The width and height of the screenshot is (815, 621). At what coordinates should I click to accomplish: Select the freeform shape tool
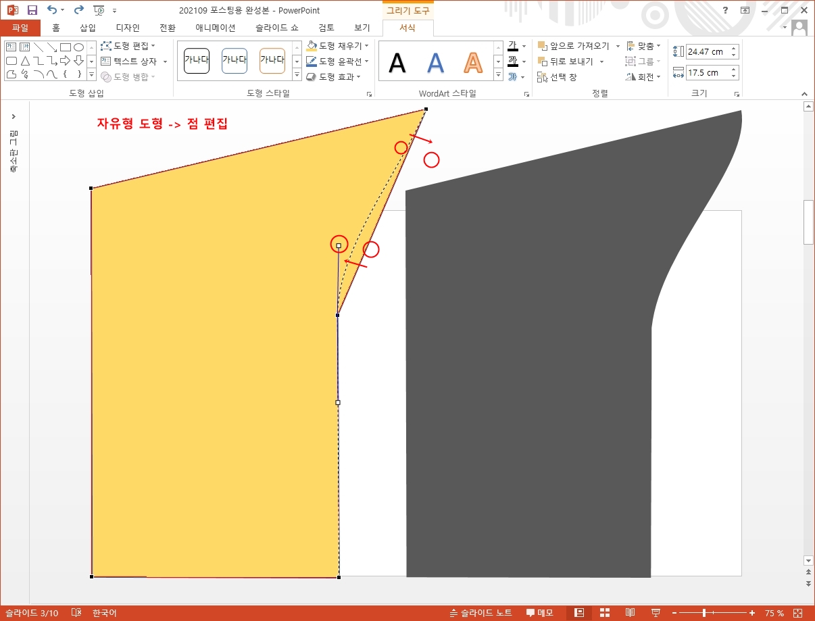point(11,74)
